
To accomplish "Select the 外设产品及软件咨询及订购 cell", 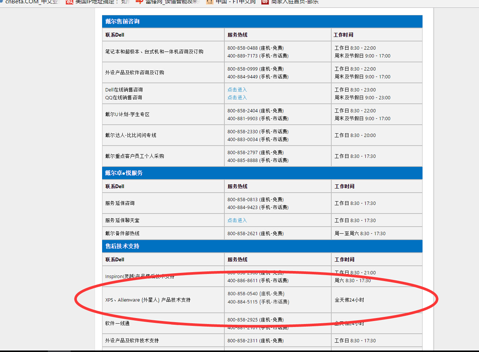I will 163,72.
